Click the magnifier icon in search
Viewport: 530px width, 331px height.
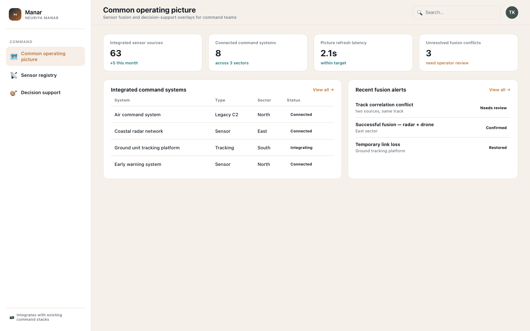pyautogui.click(x=420, y=13)
